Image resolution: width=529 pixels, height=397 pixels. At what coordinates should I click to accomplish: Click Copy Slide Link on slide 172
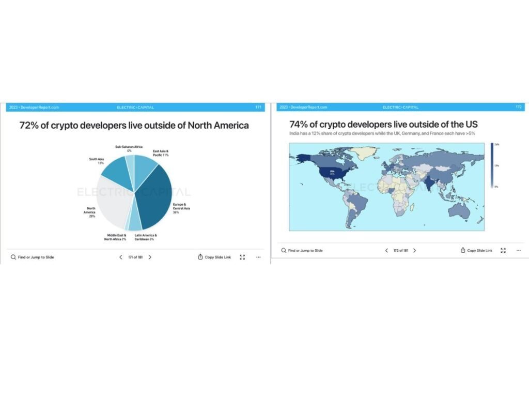[x=476, y=250]
